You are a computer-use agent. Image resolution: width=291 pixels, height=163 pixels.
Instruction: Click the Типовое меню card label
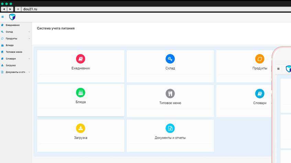click(170, 103)
